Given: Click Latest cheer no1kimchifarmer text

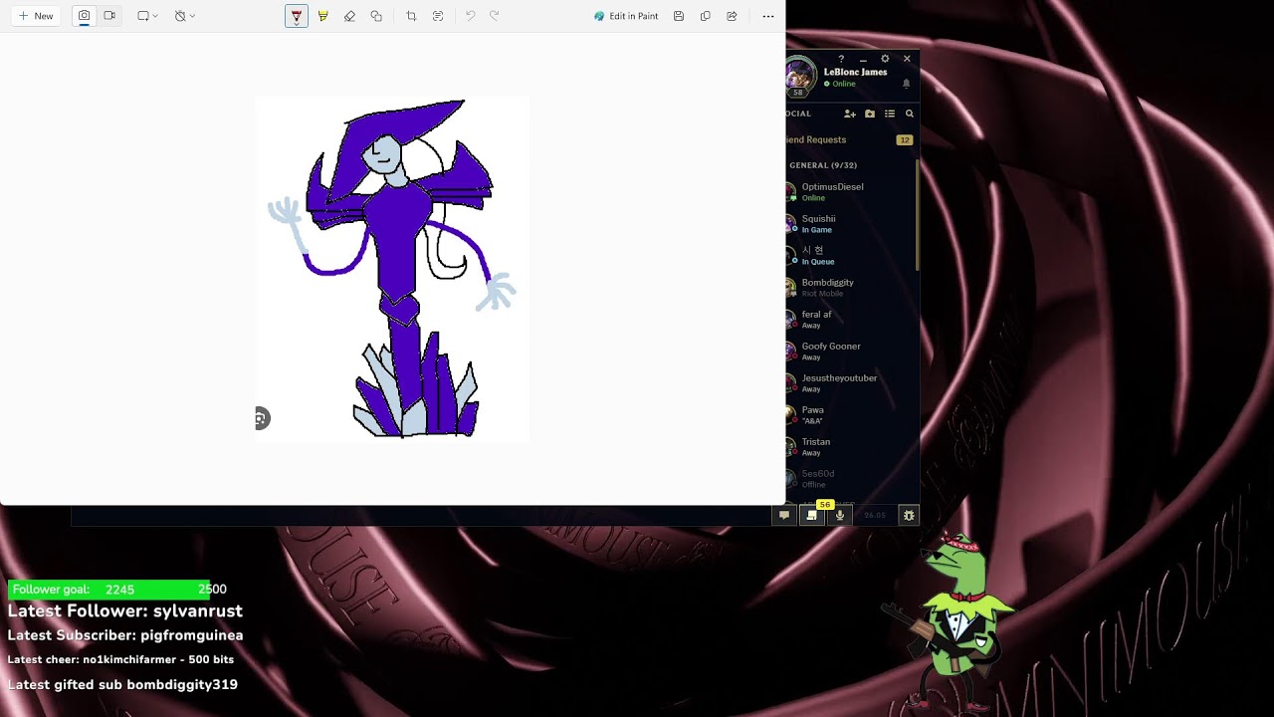Looking at the screenshot, I should pos(120,659).
